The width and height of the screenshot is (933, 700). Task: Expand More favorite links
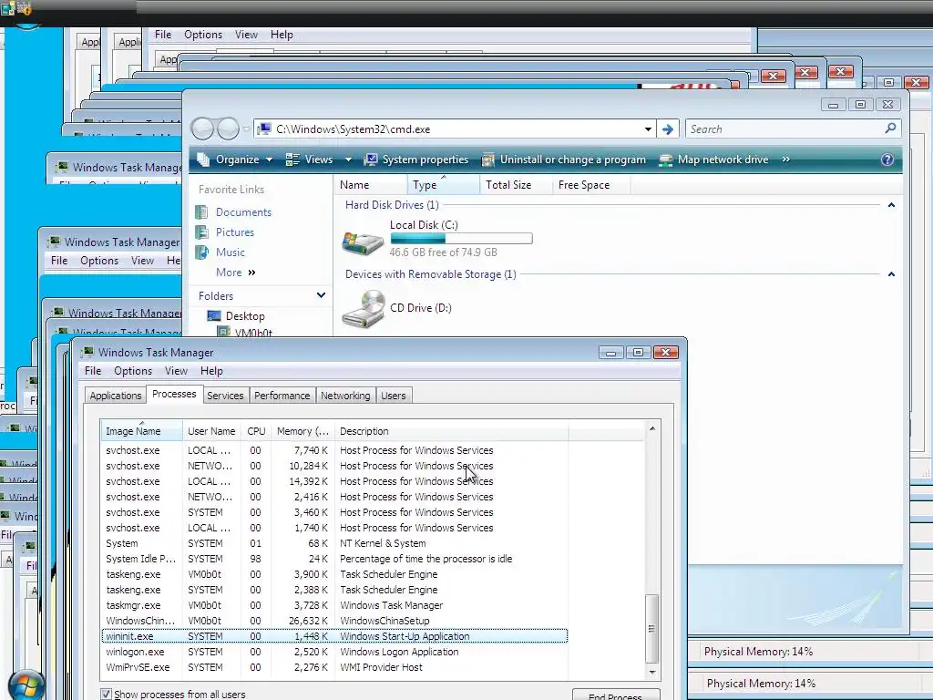(236, 273)
